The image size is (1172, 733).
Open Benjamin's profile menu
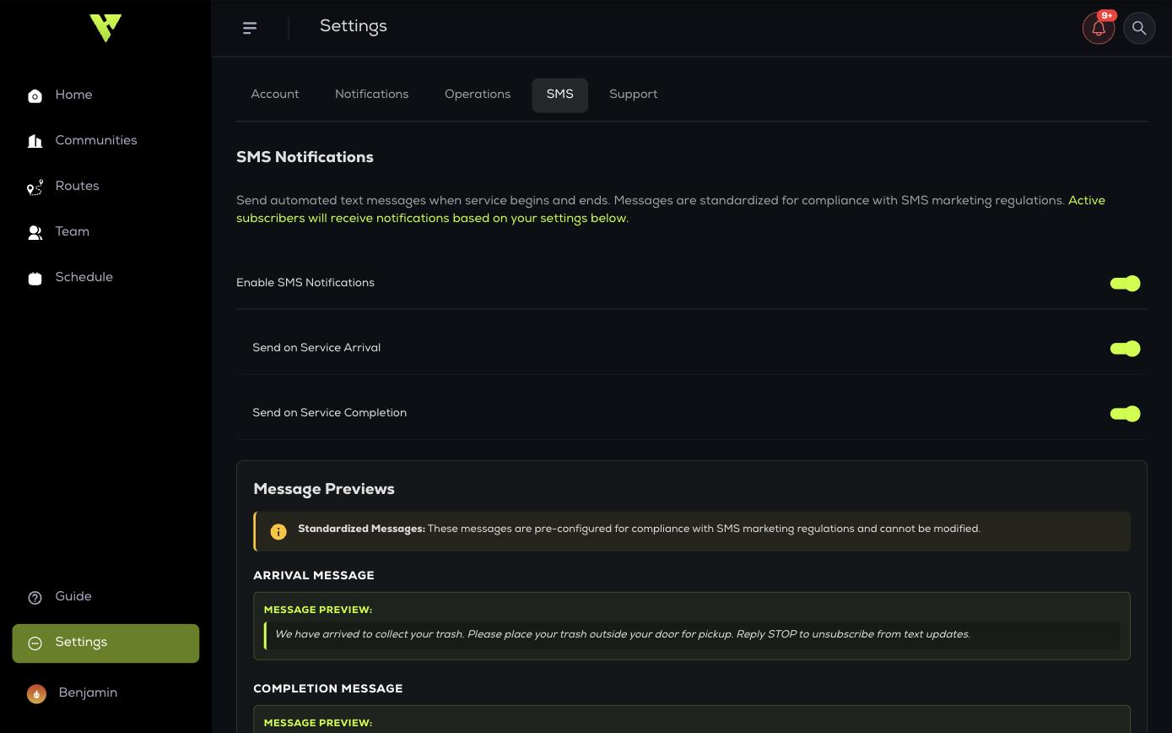coord(105,693)
